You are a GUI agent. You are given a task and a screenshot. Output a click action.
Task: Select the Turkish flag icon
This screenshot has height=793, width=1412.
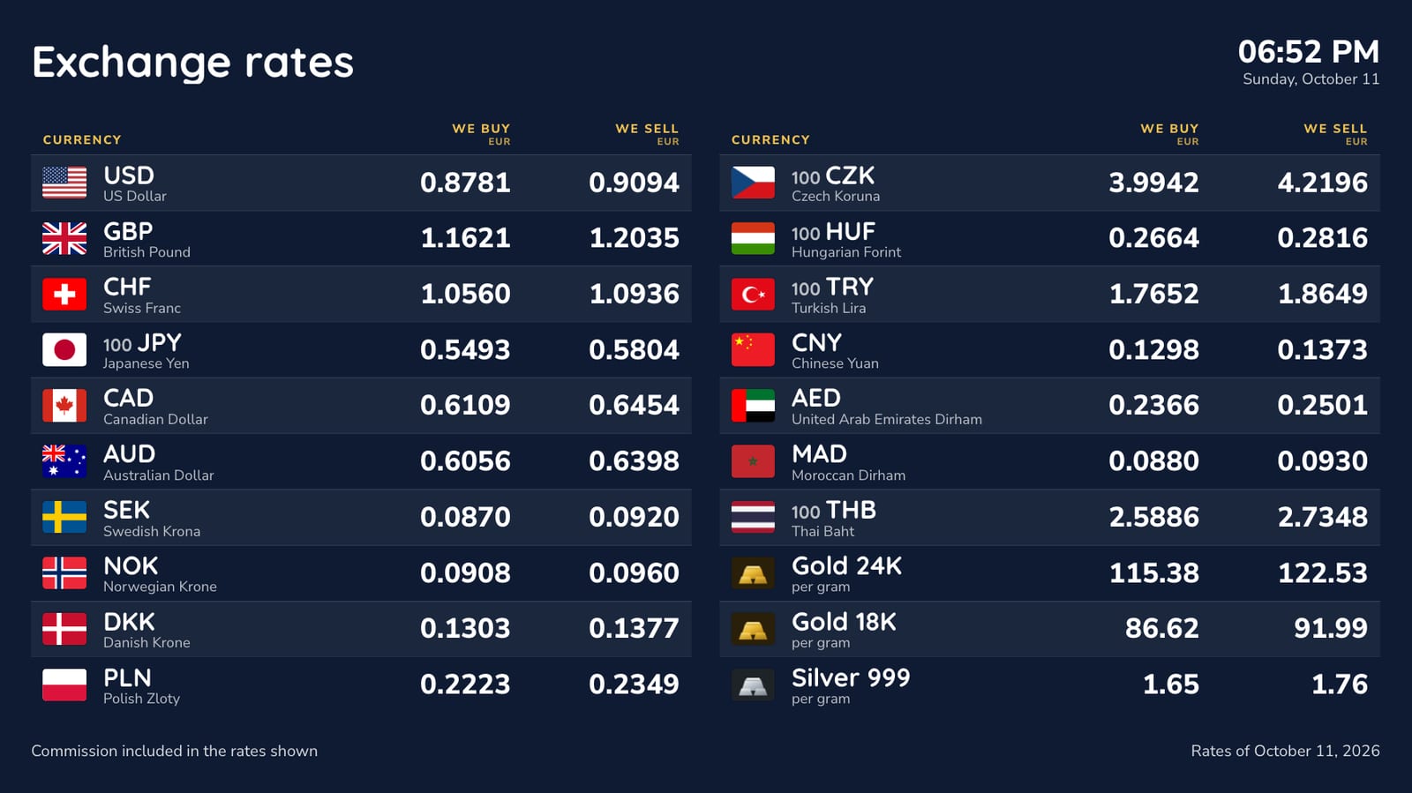pos(753,295)
